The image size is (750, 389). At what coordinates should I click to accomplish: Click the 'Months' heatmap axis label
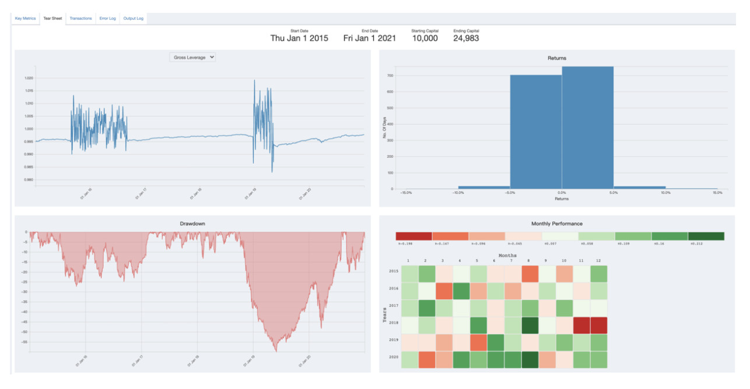[507, 256]
